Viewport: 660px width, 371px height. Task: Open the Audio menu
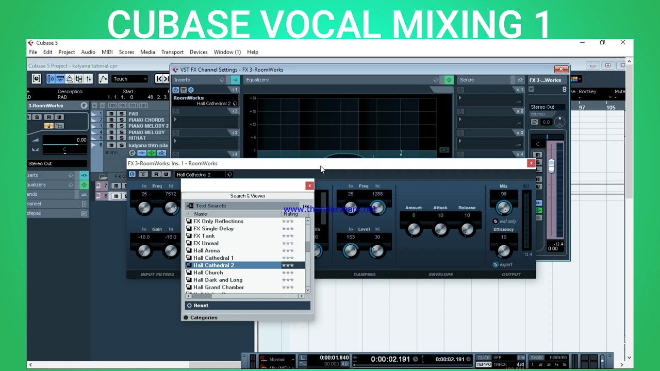pos(88,52)
